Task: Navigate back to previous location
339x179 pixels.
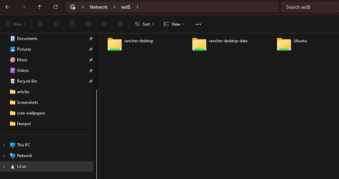Action: pyautogui.click(x=8, y=7)
